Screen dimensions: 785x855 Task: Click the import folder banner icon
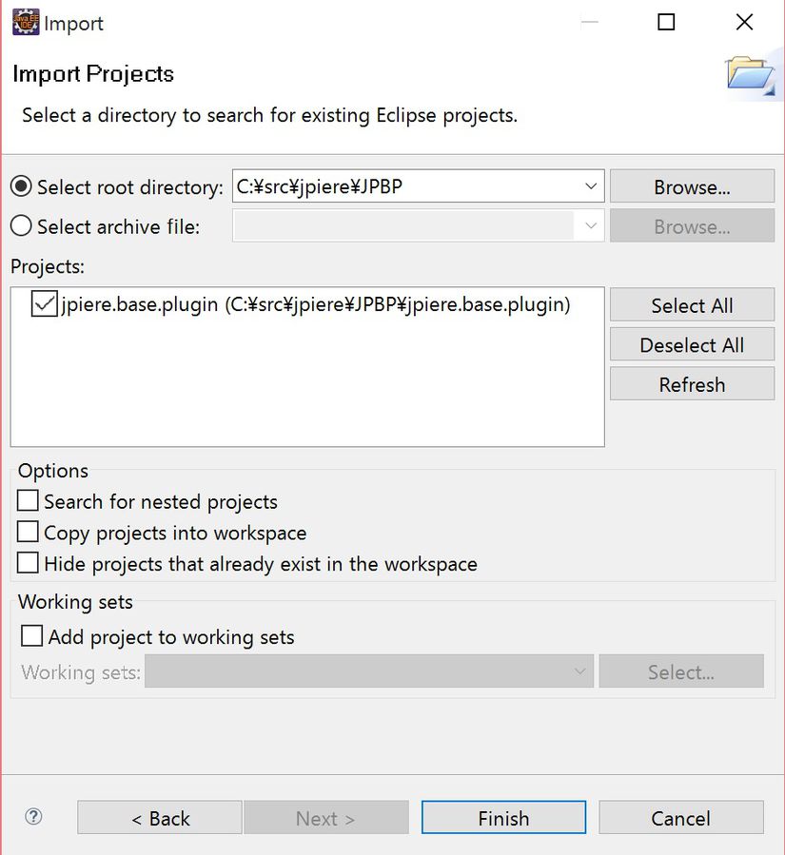tap(750, 74)
